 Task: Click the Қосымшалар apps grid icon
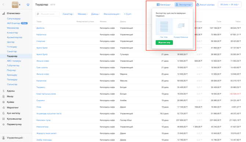pos(3,119)
